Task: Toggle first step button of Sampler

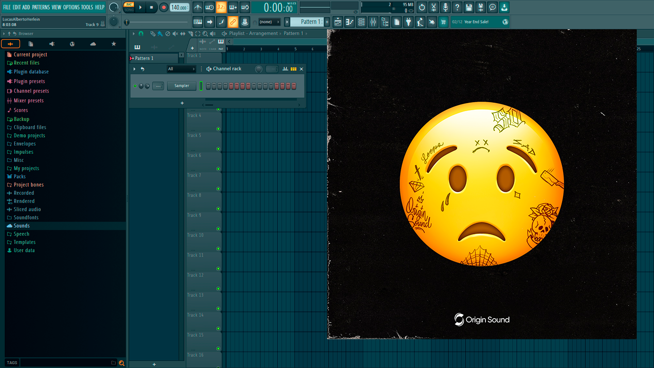Action: [x=208, y=86]
